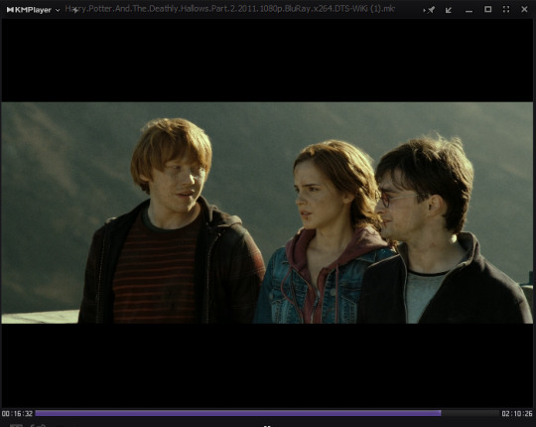Viewport: 536px width, 427px height.
Task: Click the total duration 02:10:26
Action: 517,414
